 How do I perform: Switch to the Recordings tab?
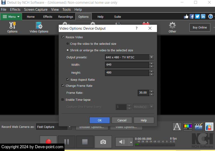click(x=66, y=17)
